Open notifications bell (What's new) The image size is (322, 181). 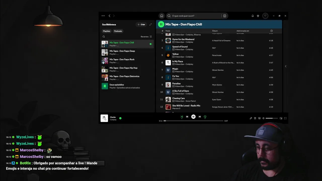253,16
